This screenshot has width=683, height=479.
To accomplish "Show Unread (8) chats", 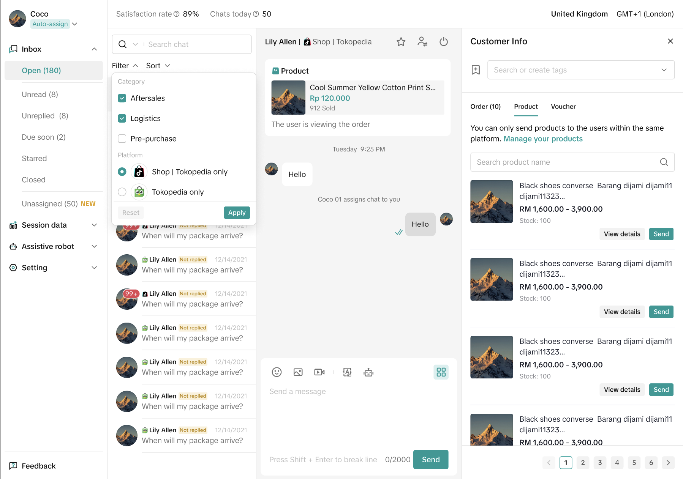I will (40, 95).
